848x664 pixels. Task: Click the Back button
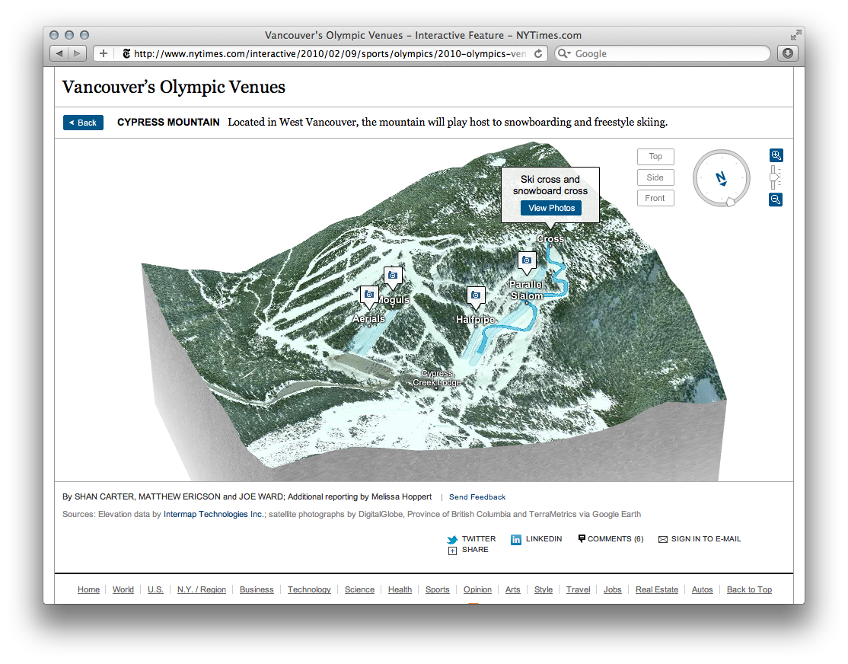(x=82, y=122)
